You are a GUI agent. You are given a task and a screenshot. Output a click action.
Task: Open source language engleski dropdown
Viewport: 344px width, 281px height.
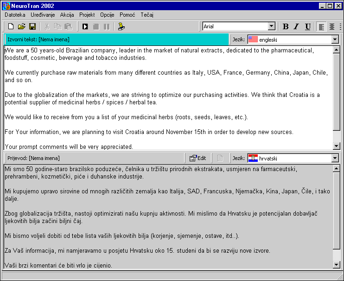pos(335,39)
